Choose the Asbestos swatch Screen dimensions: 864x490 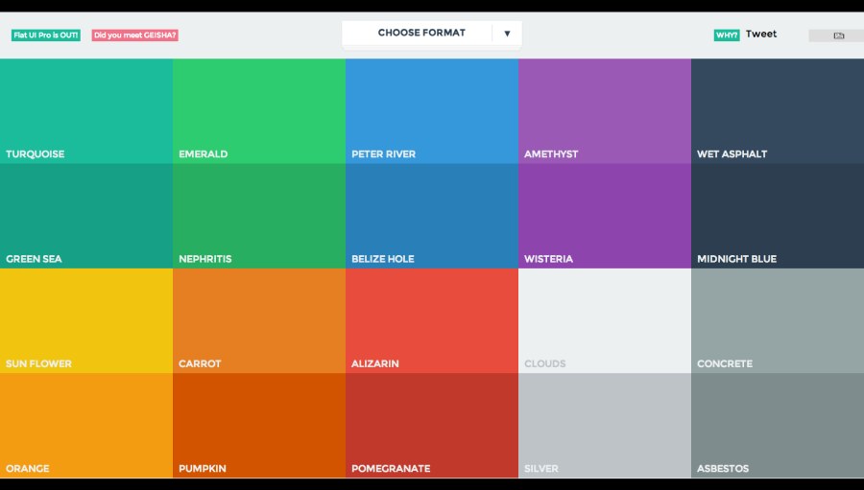(778, 426)
